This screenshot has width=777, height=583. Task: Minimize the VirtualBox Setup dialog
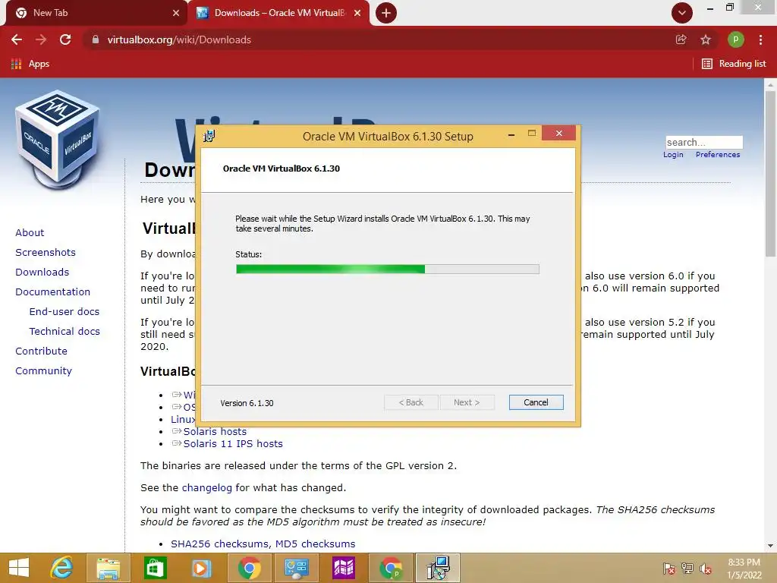point(511,134)
